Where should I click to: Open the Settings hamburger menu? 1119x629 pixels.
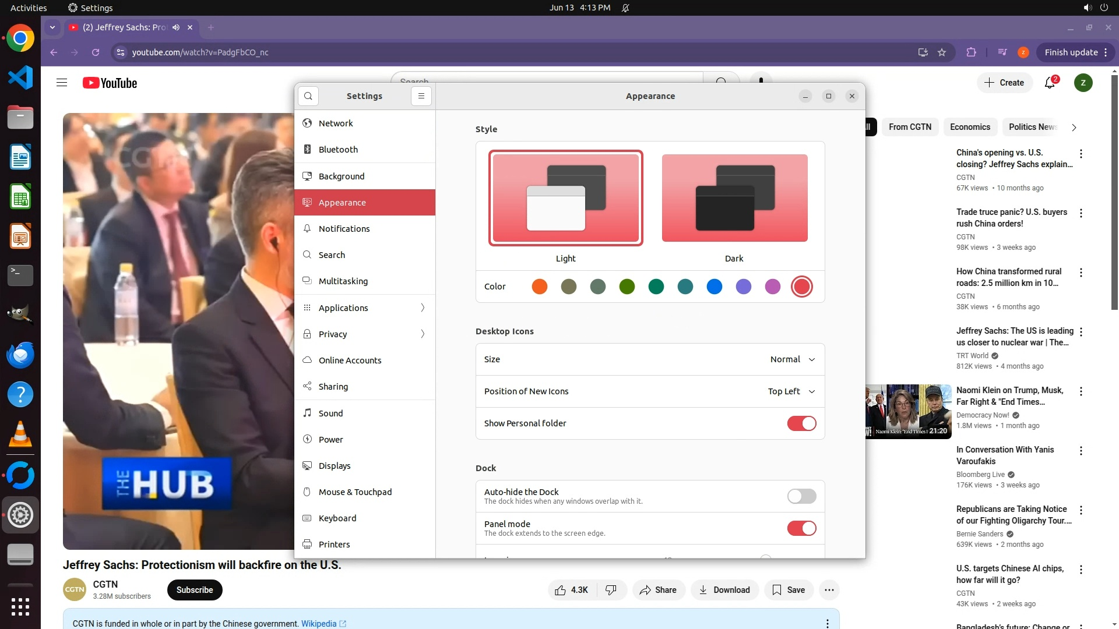(421, 96)
